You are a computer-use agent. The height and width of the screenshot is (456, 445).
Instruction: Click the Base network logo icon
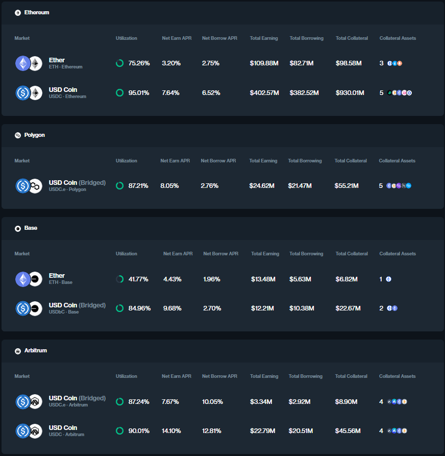18,229
